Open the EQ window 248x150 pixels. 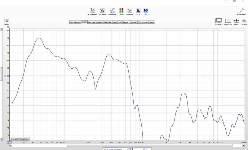point(146,11)
